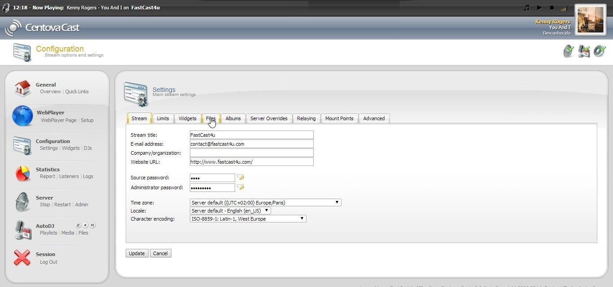Open the AutoDJ Playlists link

[x=48, y=233]
